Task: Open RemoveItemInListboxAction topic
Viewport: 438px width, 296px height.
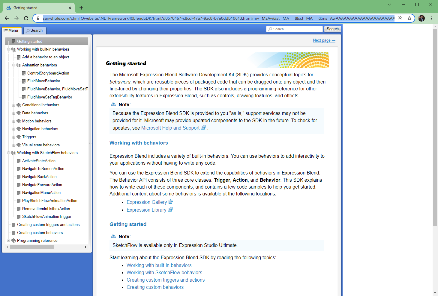Action: (x=46, y=209)
